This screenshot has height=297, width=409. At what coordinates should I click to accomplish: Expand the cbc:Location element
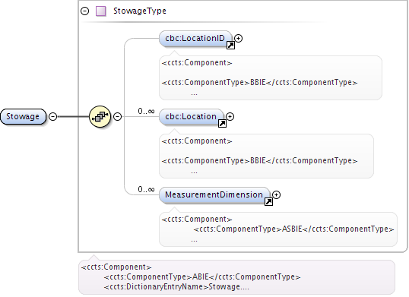coord(230,116)
